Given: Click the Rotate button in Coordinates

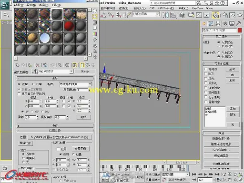Looking at the screenshot, I should (x=83, y=117).
